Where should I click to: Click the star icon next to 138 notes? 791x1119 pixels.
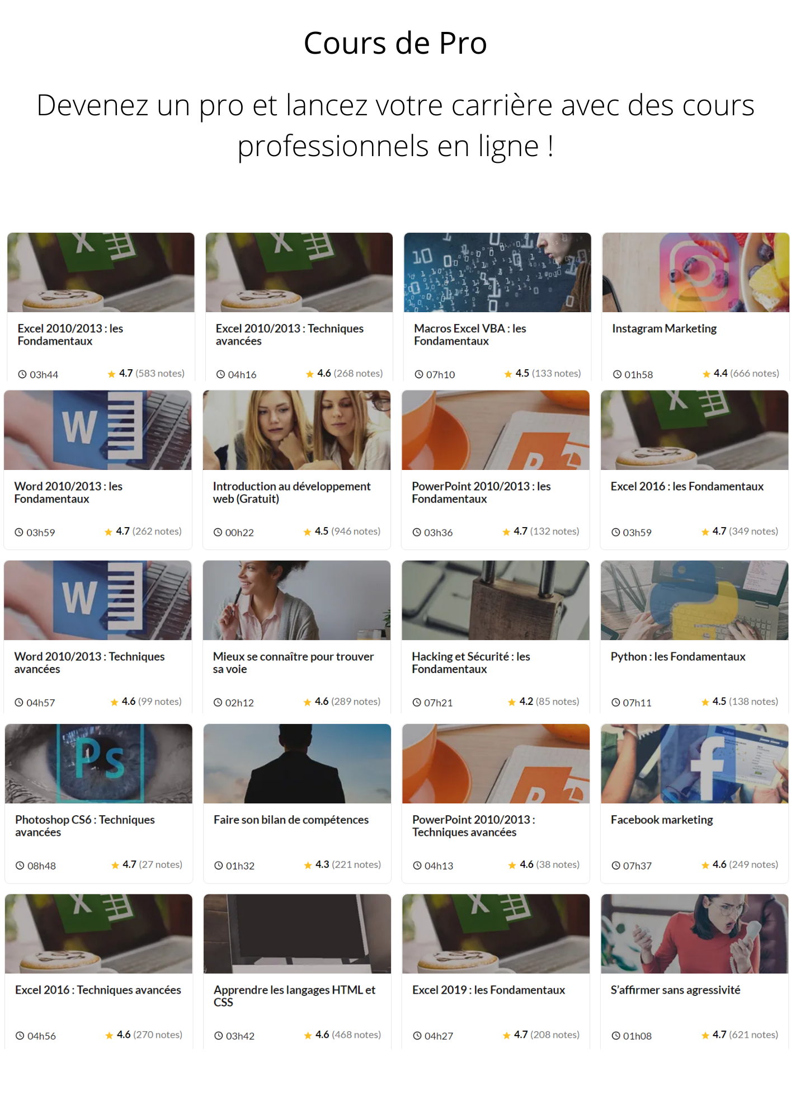coord(705,702)
